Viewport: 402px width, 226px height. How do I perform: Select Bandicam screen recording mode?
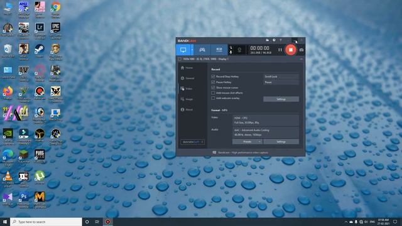[183, 50]
